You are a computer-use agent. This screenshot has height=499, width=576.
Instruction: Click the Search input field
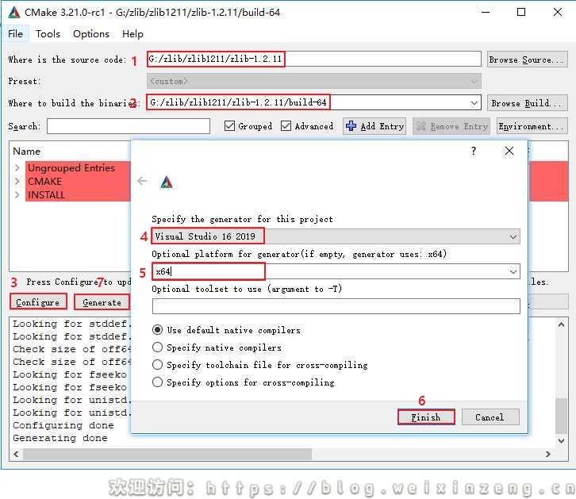coord(129,126)
